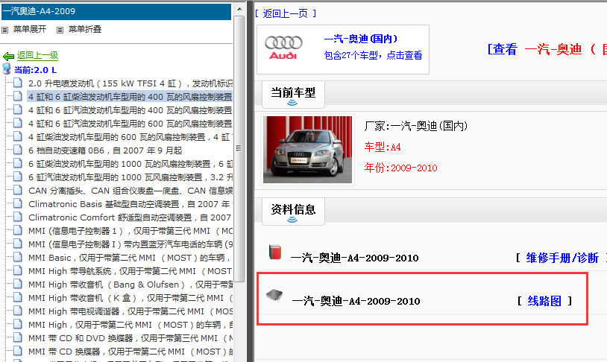
Task: Click the left panel scroll up arrow
Action: [x=239, y=9]
